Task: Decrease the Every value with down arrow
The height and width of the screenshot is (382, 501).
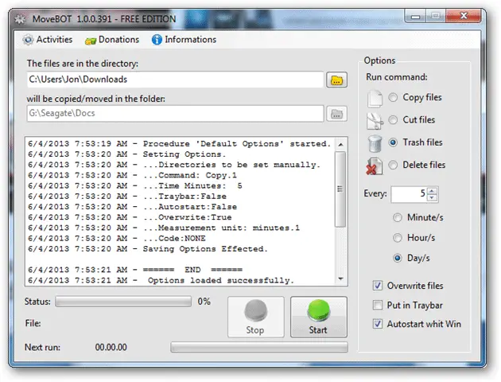Action: click(432, 197)
